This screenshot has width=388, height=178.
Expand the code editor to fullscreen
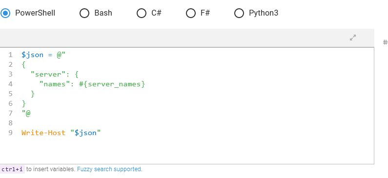(353, 38)
